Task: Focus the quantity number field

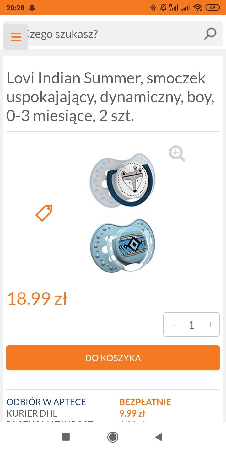Action: point(191,325)
